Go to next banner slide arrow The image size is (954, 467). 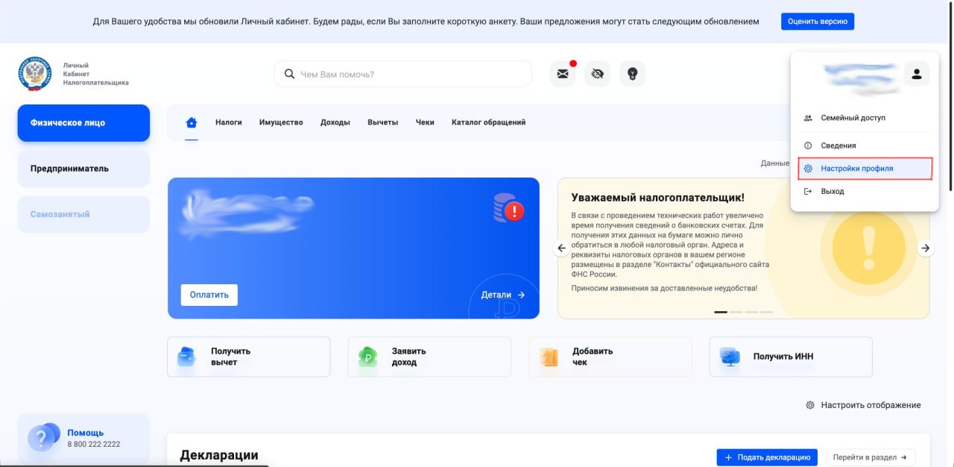[x=925, y=248]
